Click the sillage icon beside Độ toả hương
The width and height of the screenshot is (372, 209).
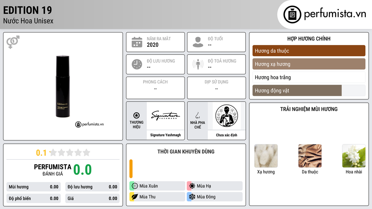(x=198, y=64)
